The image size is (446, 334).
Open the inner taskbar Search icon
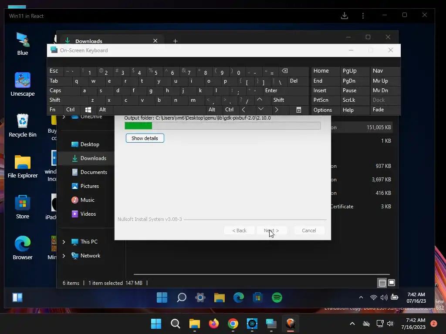pos(181,297)
